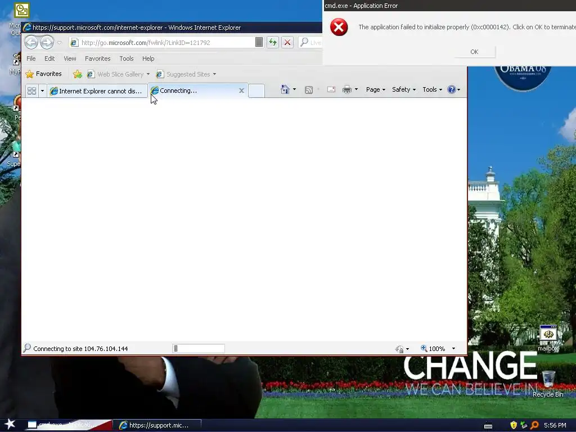Open the recent pages arrow beside Forward

click(x=60, y=43)
